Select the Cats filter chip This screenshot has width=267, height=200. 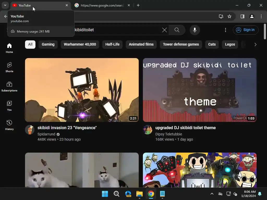(212, 44)
